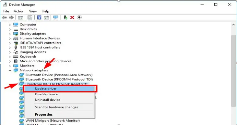
Task: Click the Forward arrow toolbar icon
Action: pos(11,18)
